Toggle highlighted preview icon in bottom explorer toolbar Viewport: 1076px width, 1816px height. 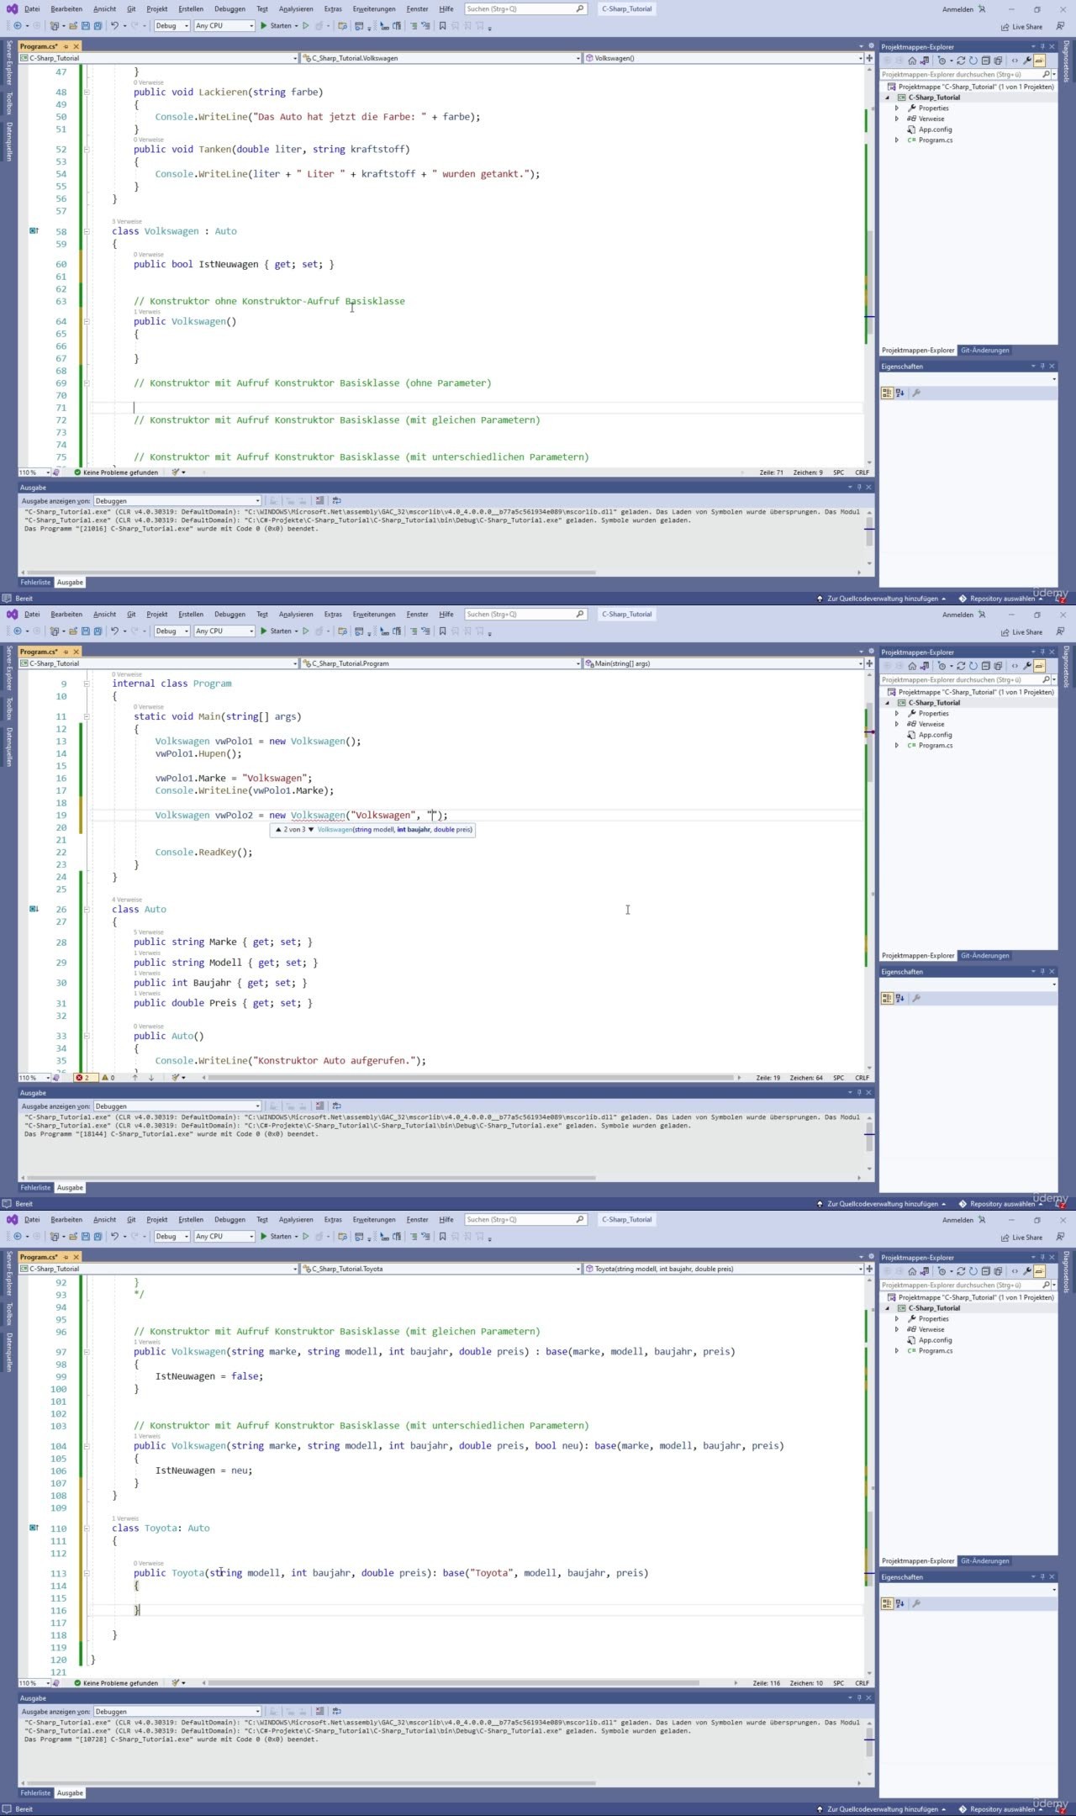[x=1039, y=1271]
